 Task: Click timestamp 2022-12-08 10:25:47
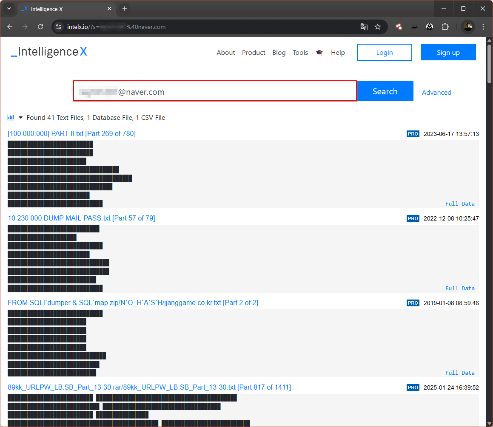pos(451,218)
